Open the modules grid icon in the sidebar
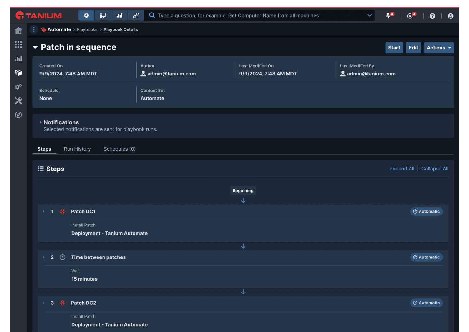 point(18,44)
